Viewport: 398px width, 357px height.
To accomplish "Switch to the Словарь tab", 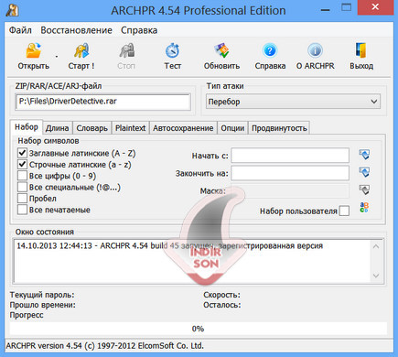I will pos(91,128).
